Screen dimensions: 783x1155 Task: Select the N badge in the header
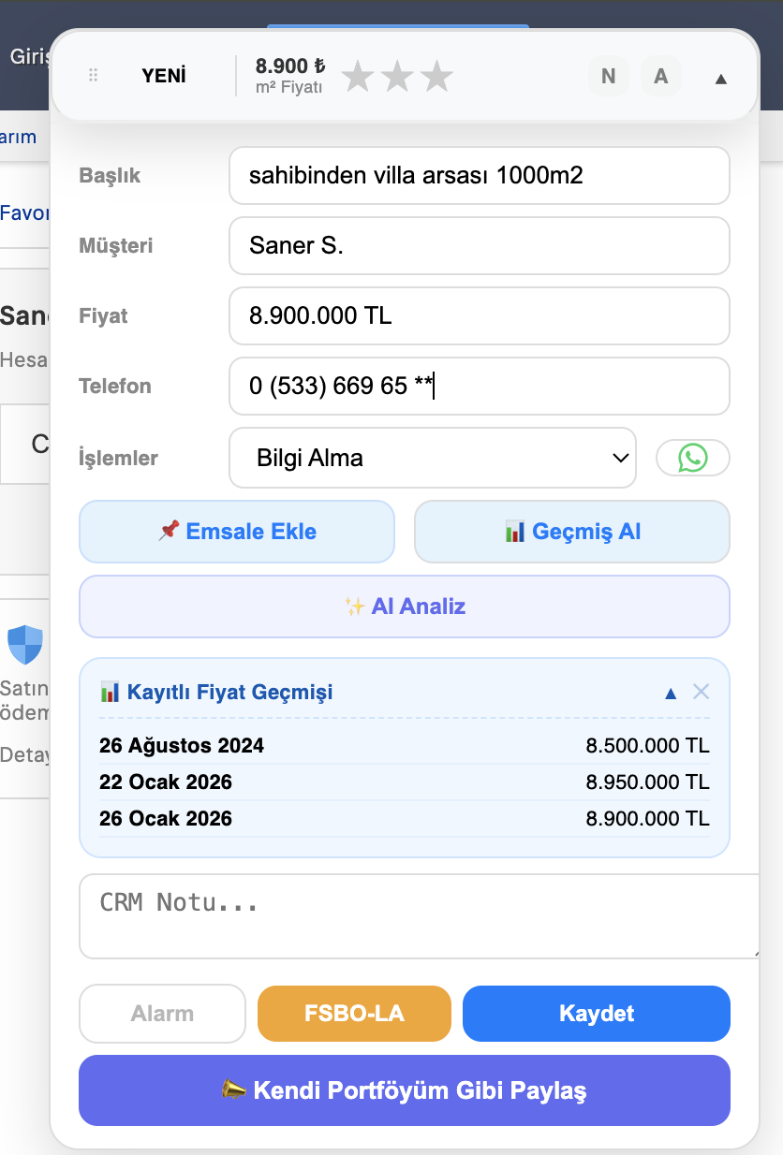point(608,76)
